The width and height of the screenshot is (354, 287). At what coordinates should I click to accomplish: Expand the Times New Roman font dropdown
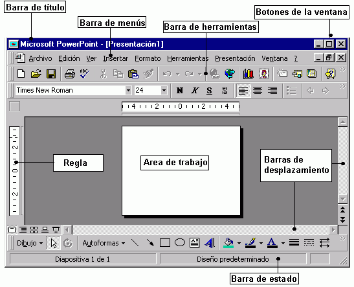coord(128,91)
